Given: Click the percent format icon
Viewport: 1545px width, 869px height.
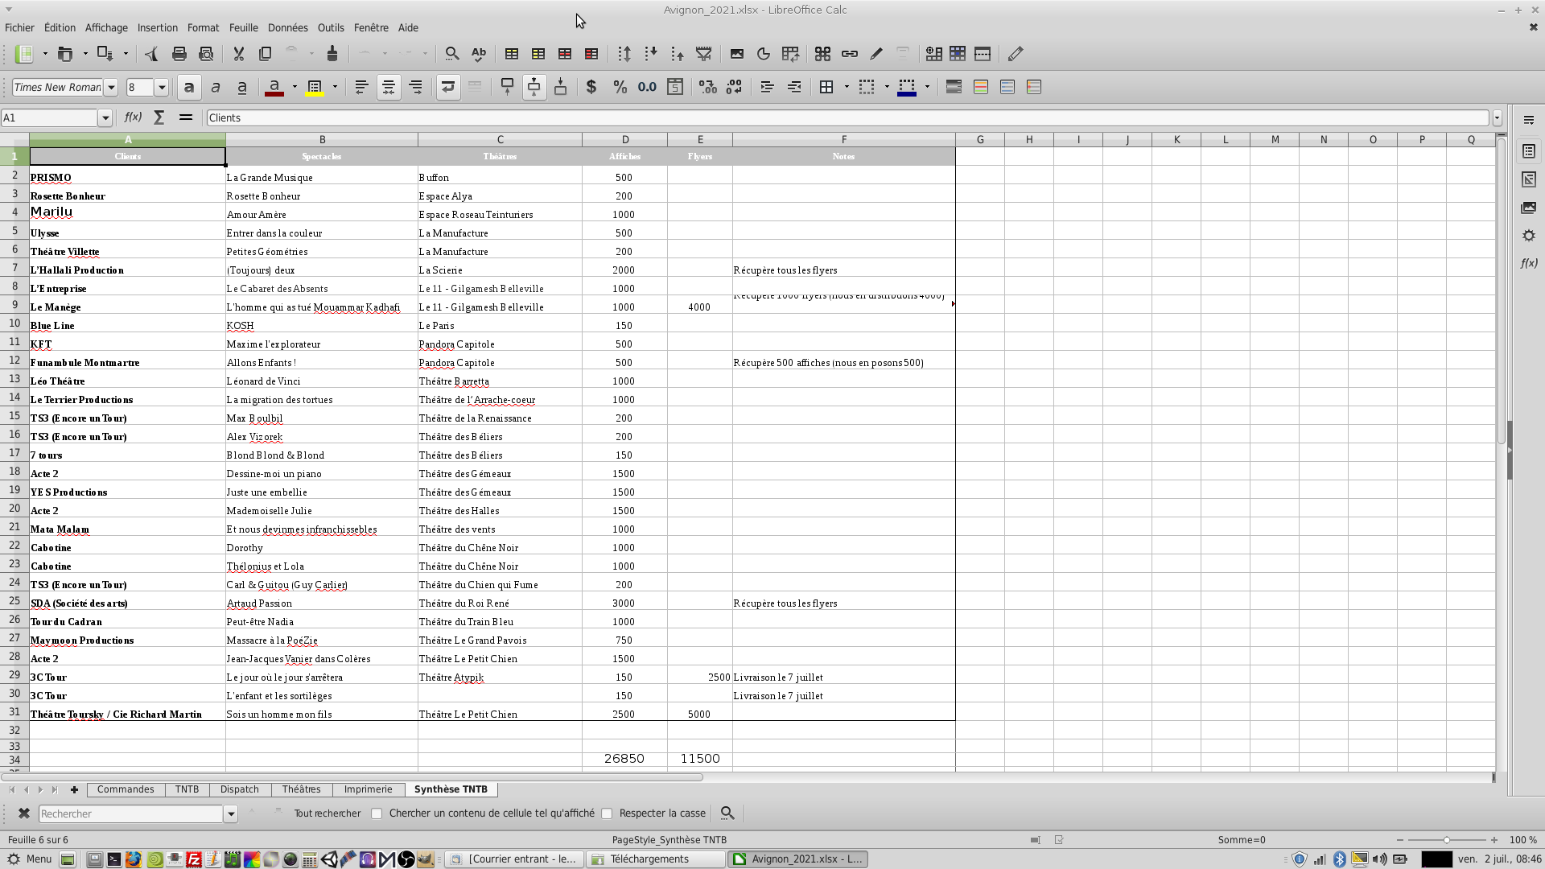Looking at the screenshot, I should pos(620,87).
